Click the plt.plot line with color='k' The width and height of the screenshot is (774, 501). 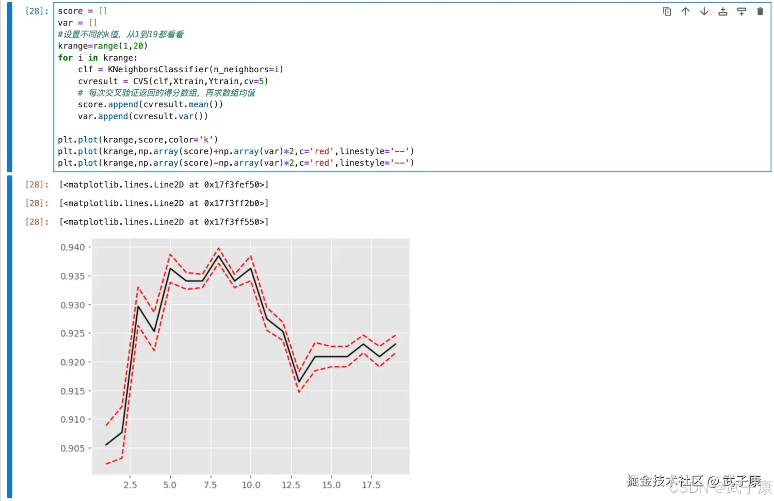point(138,139)
